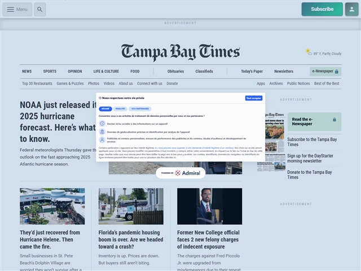The width and height of the screenshot is (361, 271).
Task: Open the e-Newspaper front page thumbnail
Action: (x=275, y=142)
